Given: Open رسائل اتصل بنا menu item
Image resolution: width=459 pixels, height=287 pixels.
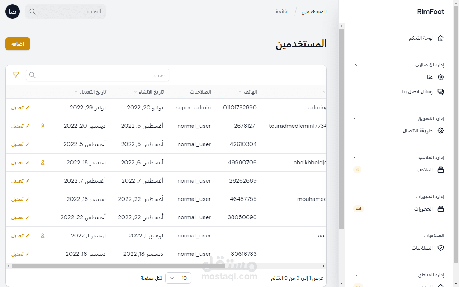Looking at the screenshot, I should (x=398, y=91).
